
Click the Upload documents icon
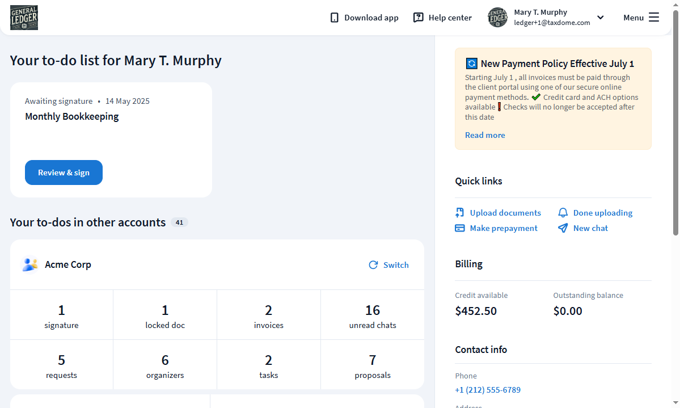click(x=460, y=213)
